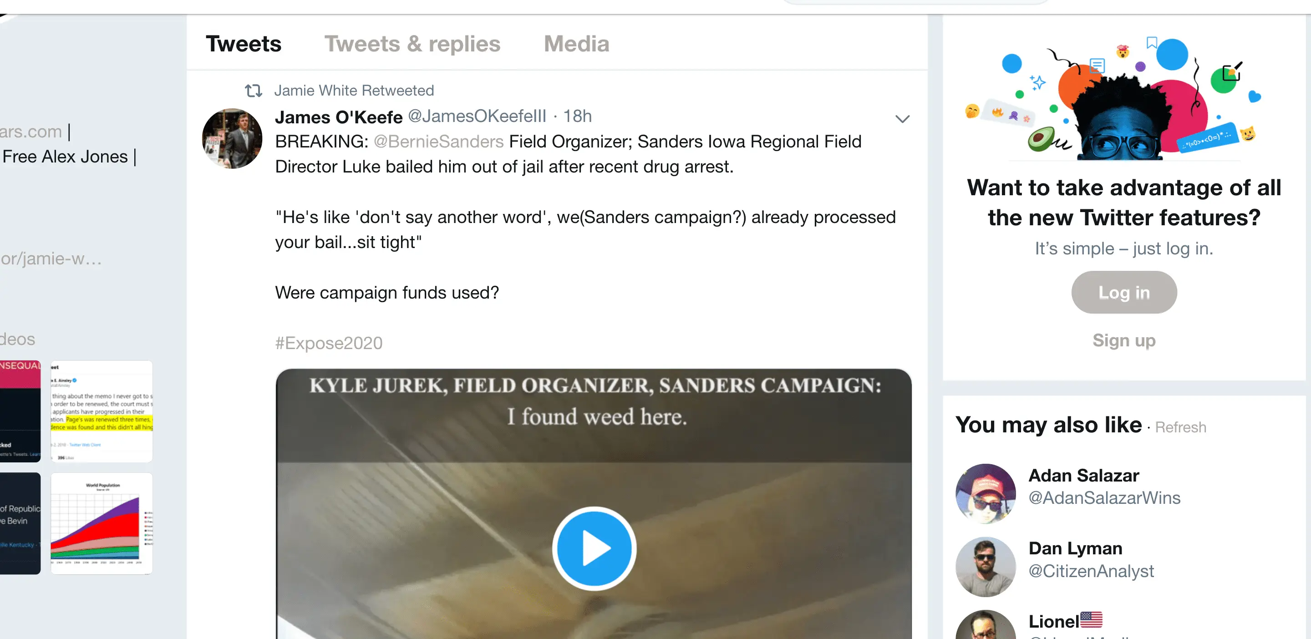
Task: Expand the tweet options chevron
Action: click(902, 118)
